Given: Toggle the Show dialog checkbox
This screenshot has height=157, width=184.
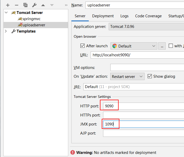Looking at the screenshot, I should (150, 76).
